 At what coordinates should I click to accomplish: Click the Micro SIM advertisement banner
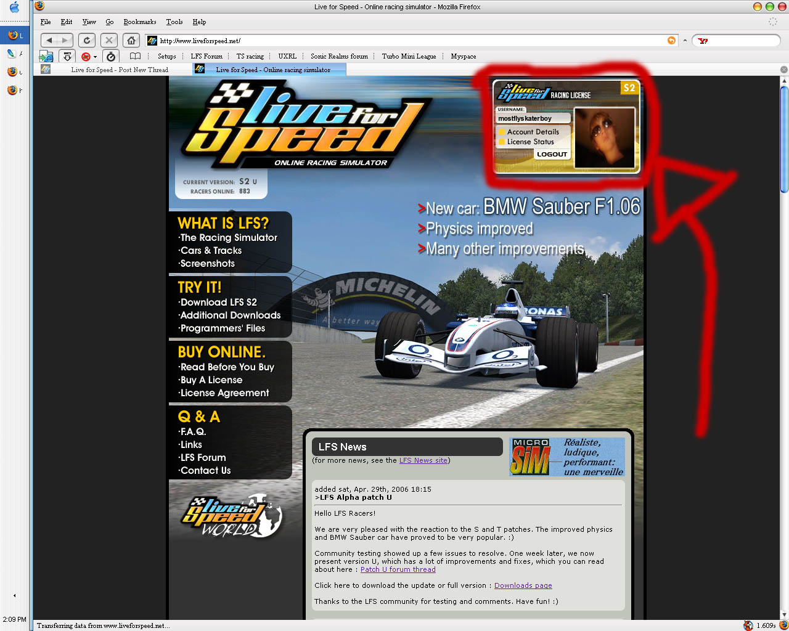[567, 457]
